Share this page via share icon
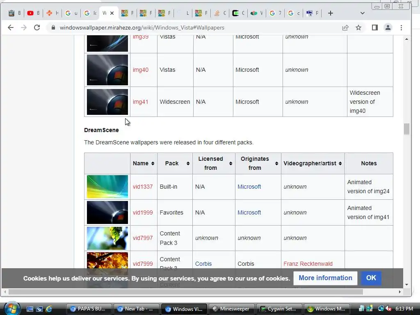This screenshot has height=315, width=420. (345, 27)
